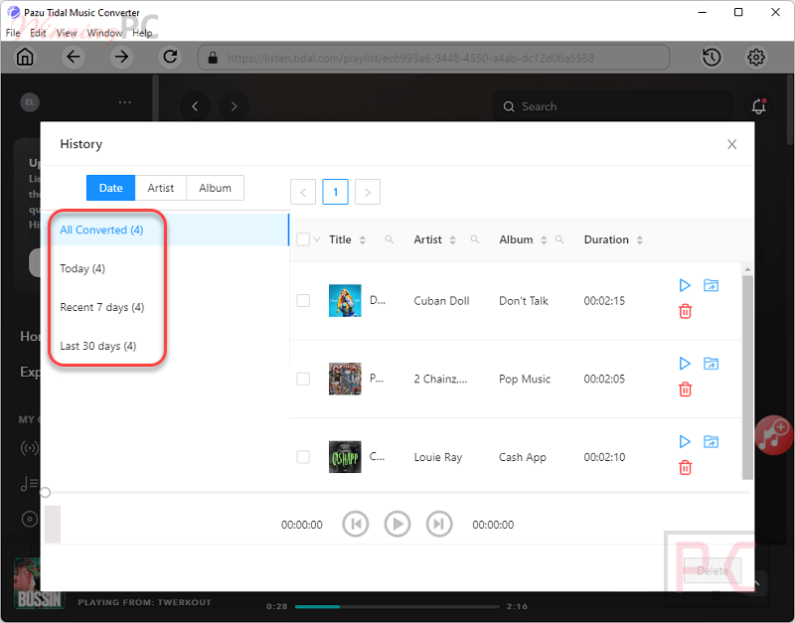This screenshot has height=623, width=795.
Task: Seek in Tidal playback progress bar
Action: tap(397, 606)
